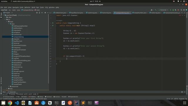Stop the running process (red square)
This screenshot has height=106, width=188.
coord(178,10)
